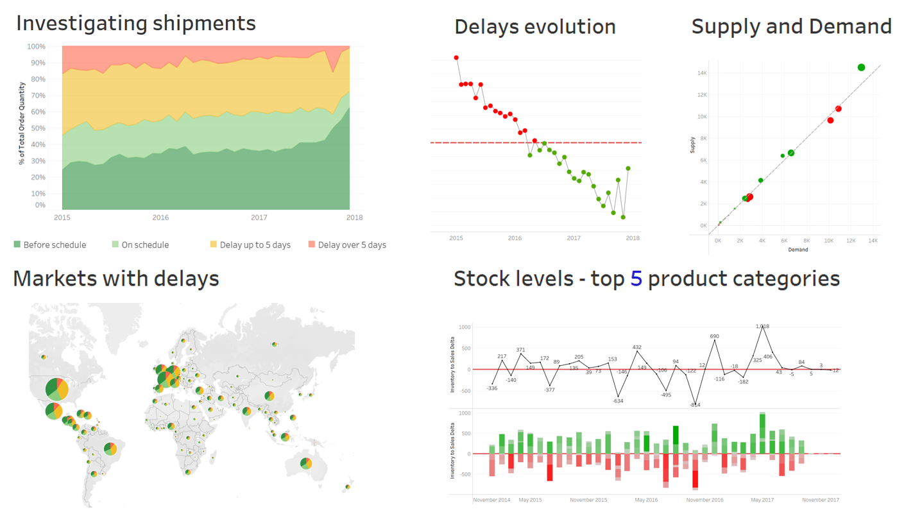The height and width of the screenshot is (514, 897).
Task: Click the 690 data label
Action: point(715,336)
